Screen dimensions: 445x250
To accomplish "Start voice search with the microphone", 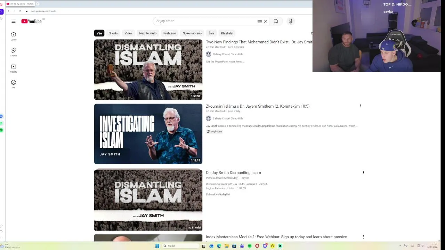I will click(x=291, y=21).
